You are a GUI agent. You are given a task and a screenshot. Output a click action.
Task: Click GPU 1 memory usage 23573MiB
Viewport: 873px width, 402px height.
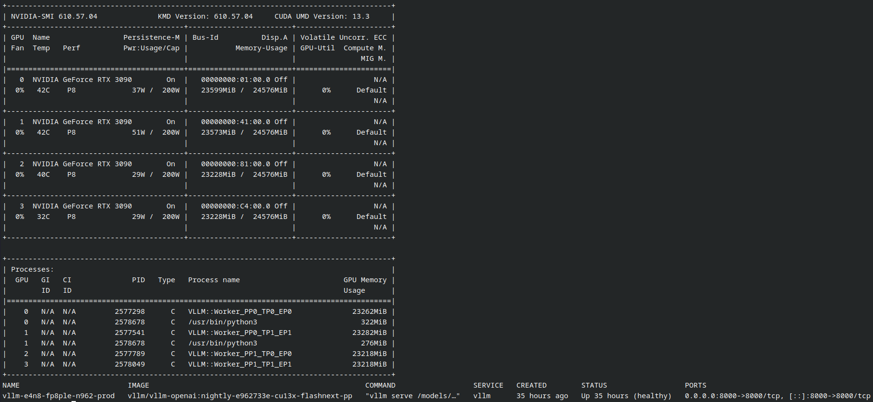pyautogui.click(x=218, y=132)
